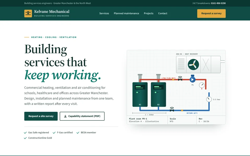Viewport: 250px width, 156px height.
Task: Click the checkmark beside Constructionline Gold
Action: point(25,138)
